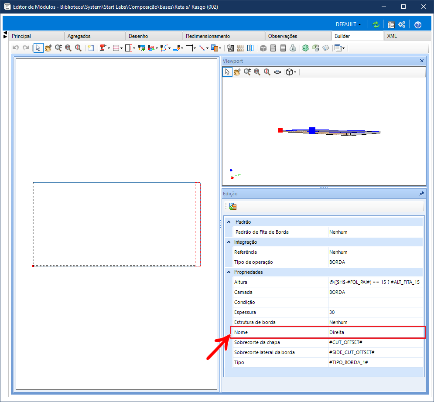
Task: Click the dimension line tool icon
Action: click(189, 48)
